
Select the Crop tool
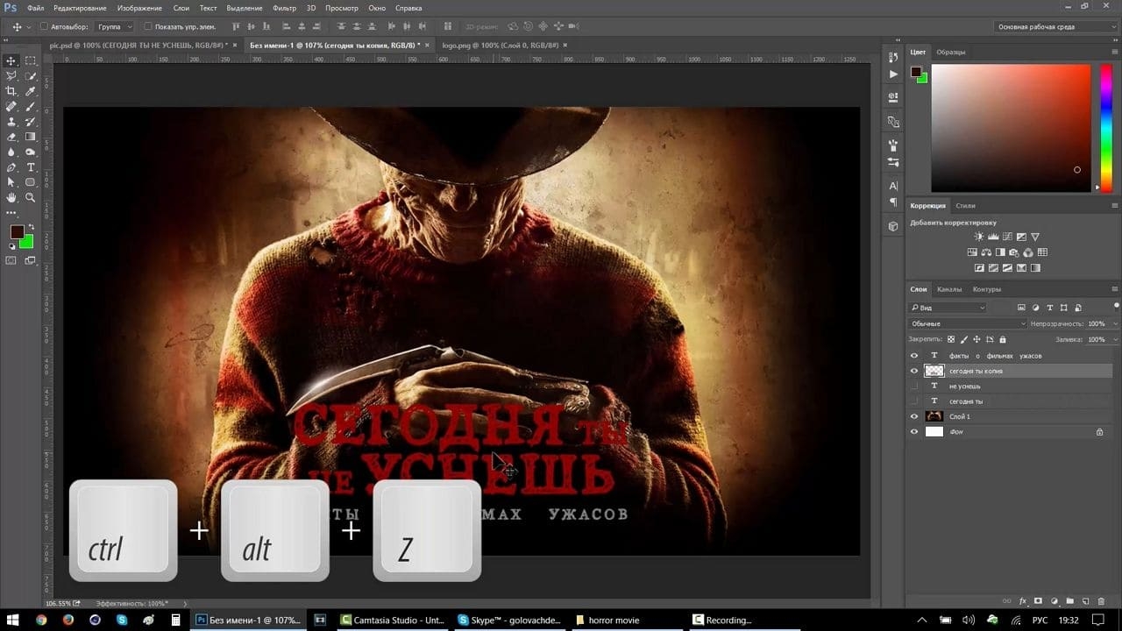coord(11,91)
